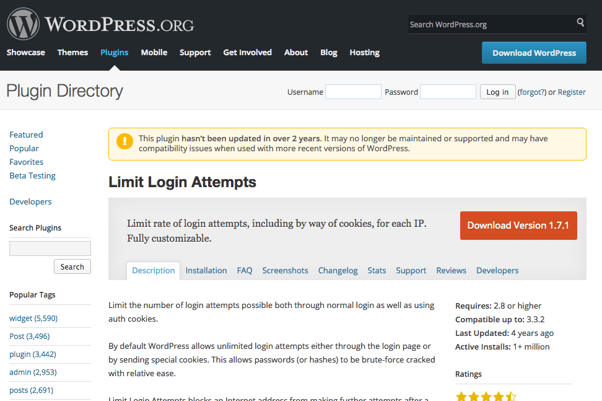Switch to the FAQ tab
Viewport: 602px width, 401px height.
pos(245,270)
